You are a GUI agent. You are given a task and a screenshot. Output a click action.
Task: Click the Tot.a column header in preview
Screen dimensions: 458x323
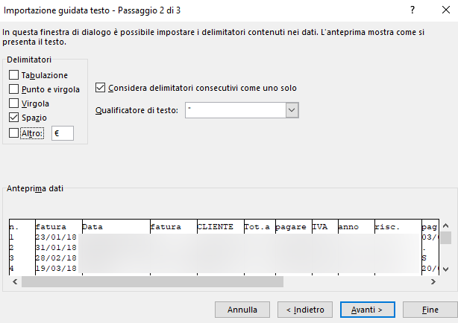click(x=257, y=227)
